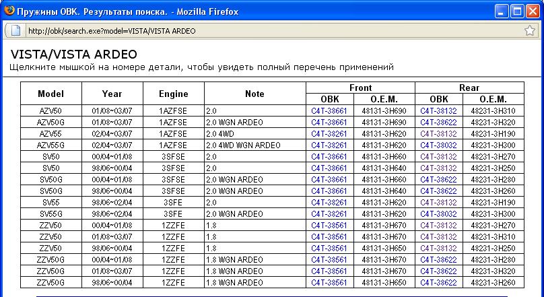Screen dimensions: 544x297
Task: Click the Firefox logo in the title bar
Action: click(x=8, y=11)
